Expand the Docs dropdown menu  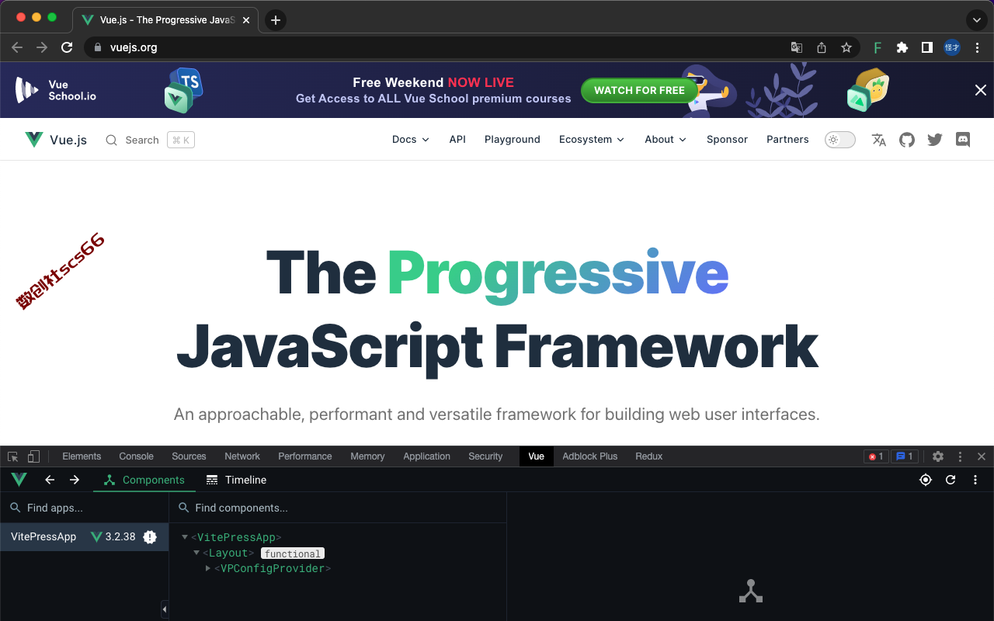coord(411,140)
